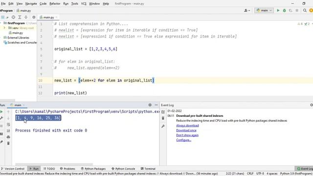Click Print icon in Run console toolbar

point(8,137)
